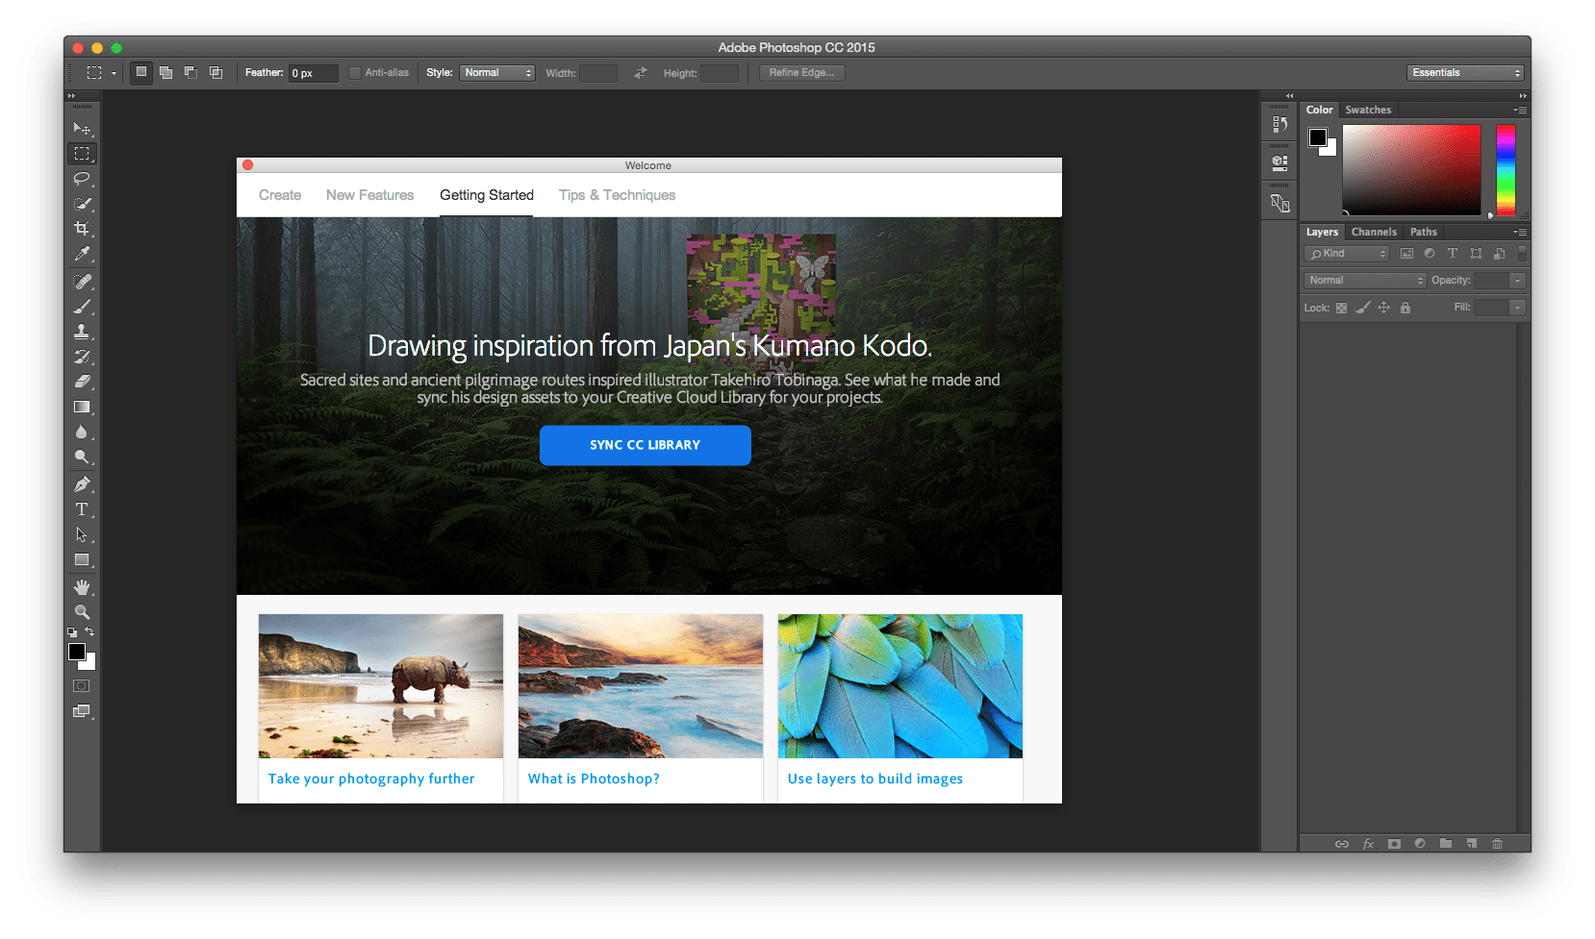Image resolution: width=1595 pixels, height=939 pixels.
Task: Toggle Lock all in Layers panel
Action: tap(1405, 308)
